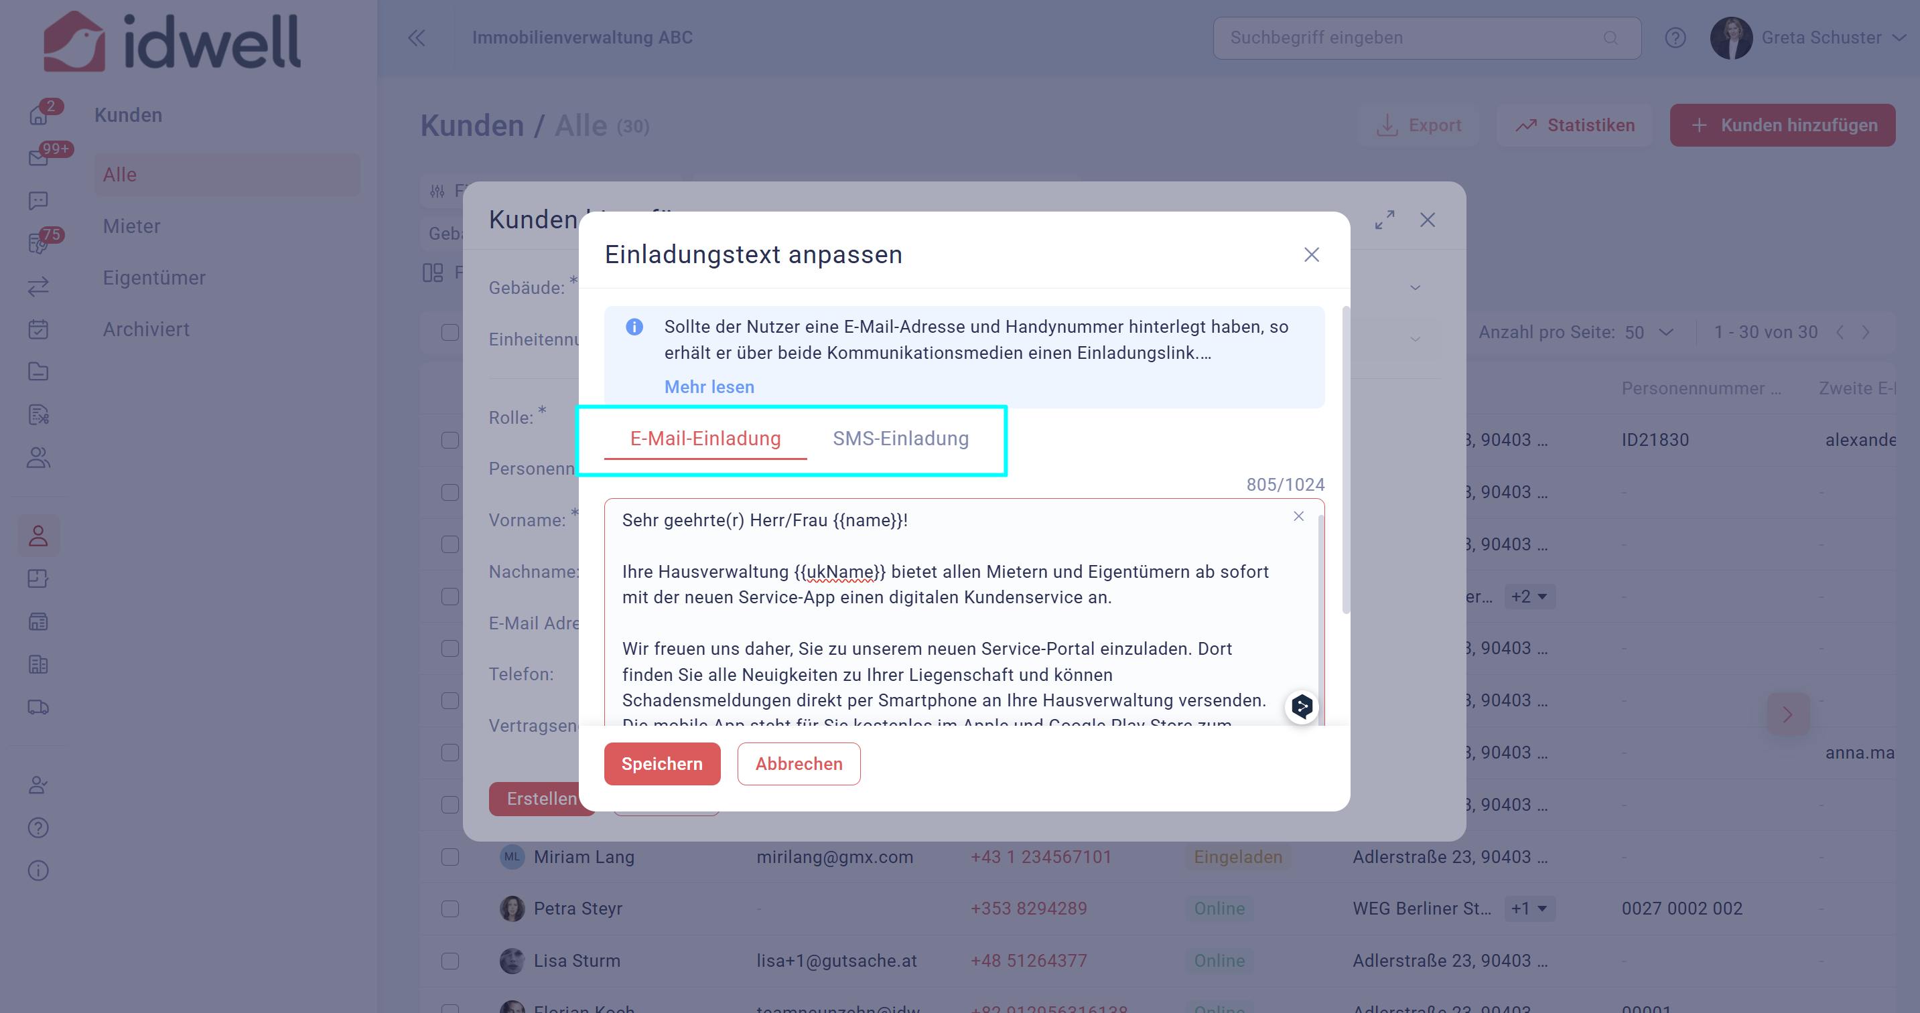1920x1013 pixels.
Task: Open the help question mark icon in header
Action: tap(1675, 37)
